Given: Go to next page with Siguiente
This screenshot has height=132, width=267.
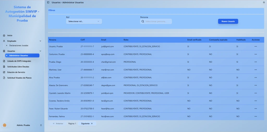Looking at the screenshot, I should coord(87,123).
